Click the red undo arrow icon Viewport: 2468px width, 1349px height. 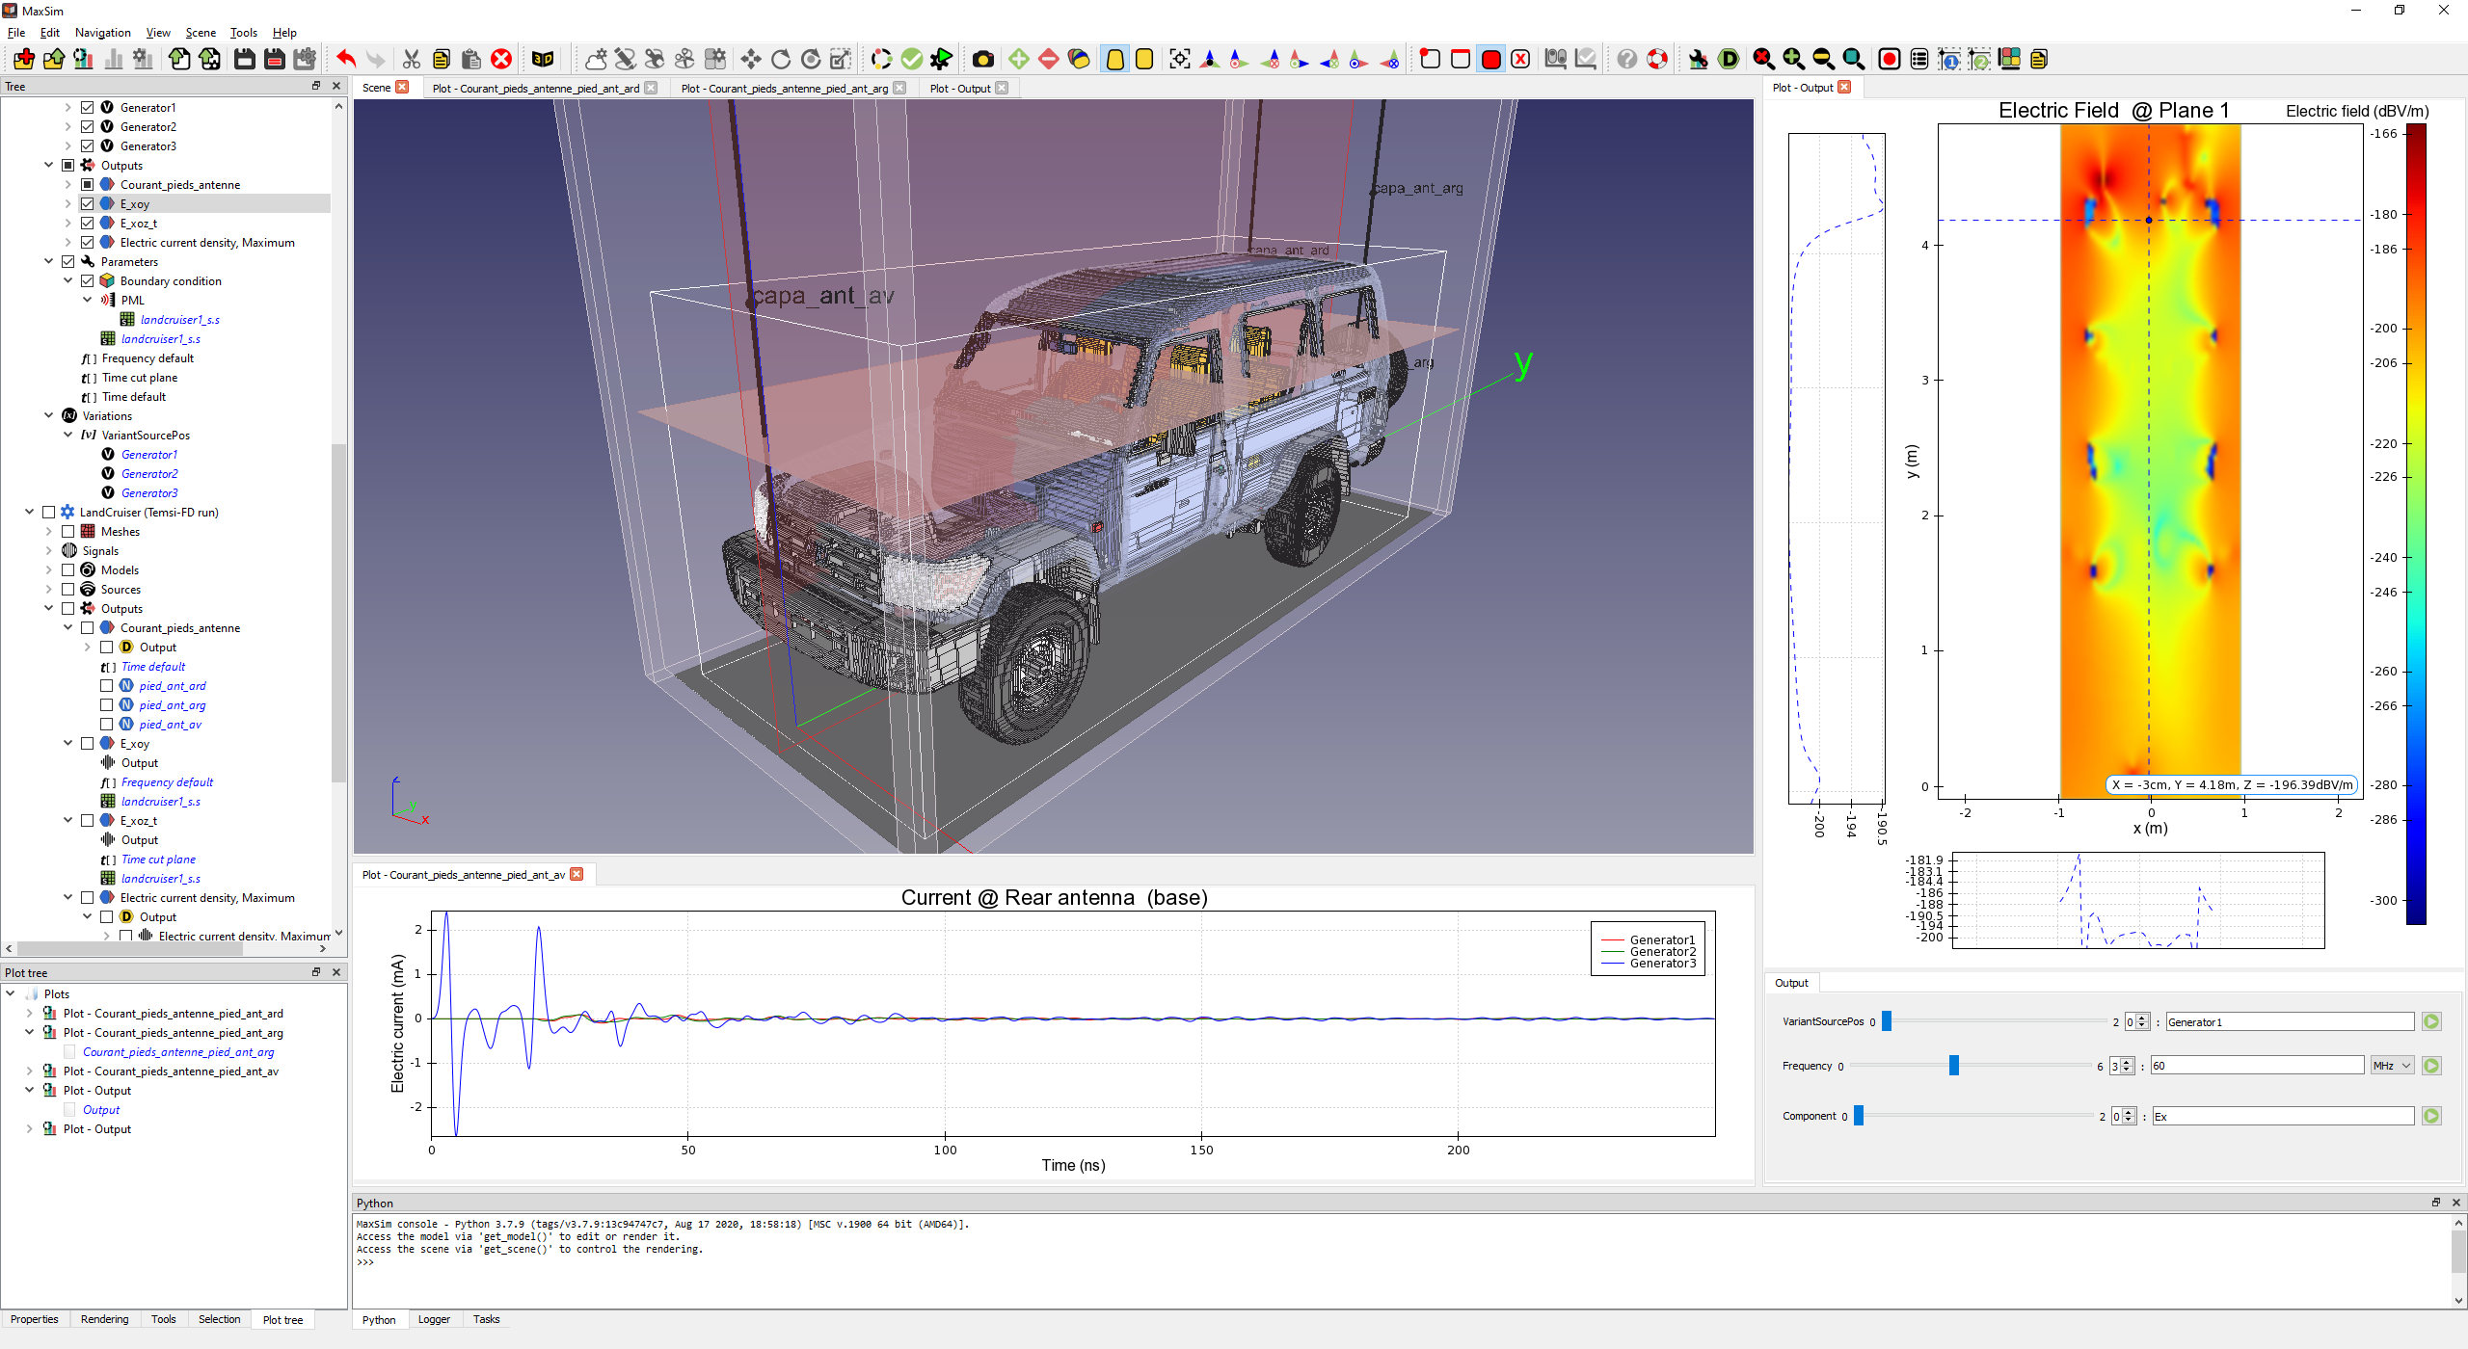coord(346,60)
